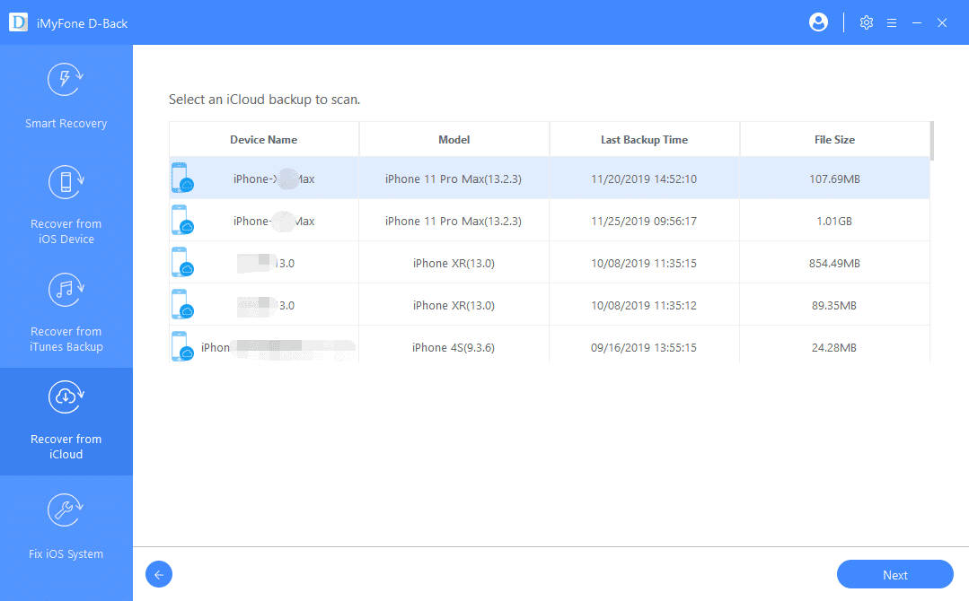
Task: Click the back arrow button
Action: [x=159, y=575]
